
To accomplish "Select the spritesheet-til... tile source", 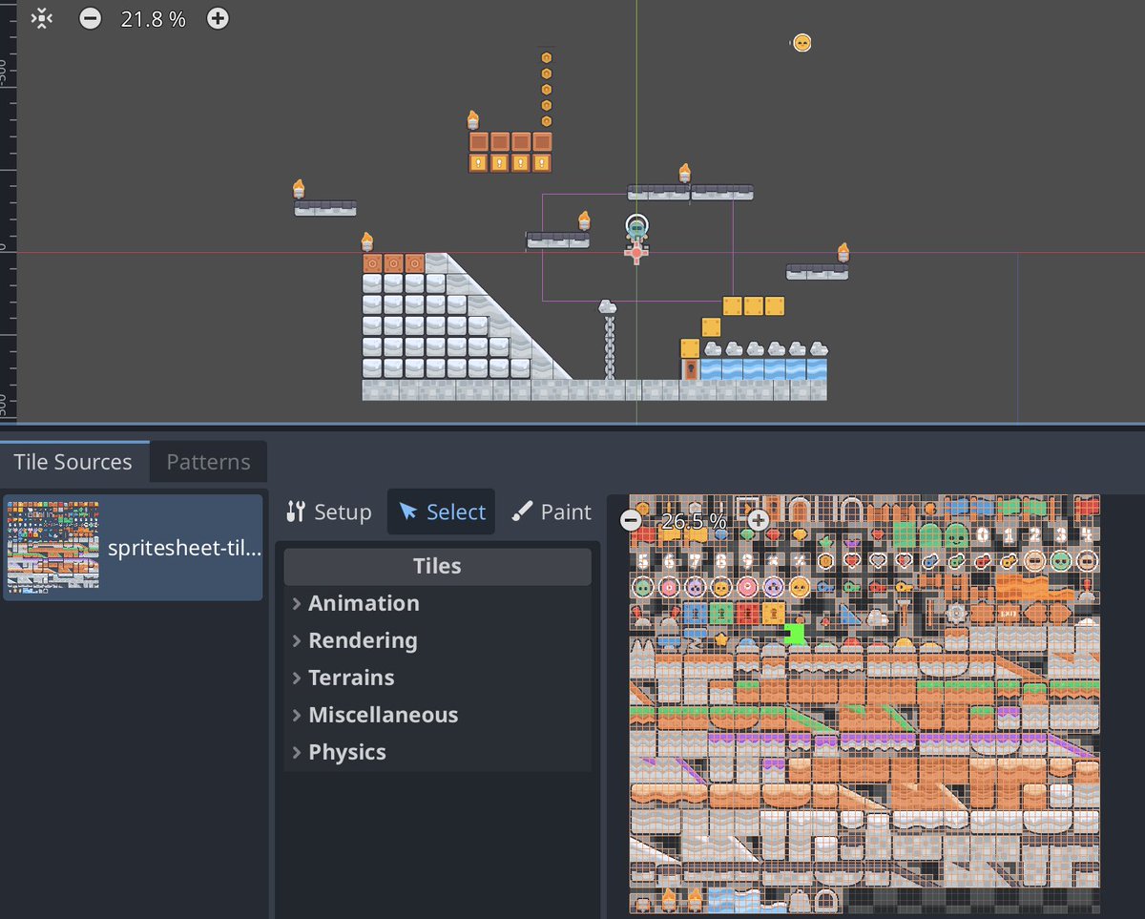I will (133, 548).
